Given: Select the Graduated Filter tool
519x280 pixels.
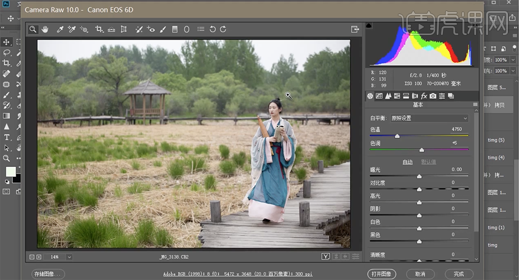Looking at the screenshot, I should 175,29.
